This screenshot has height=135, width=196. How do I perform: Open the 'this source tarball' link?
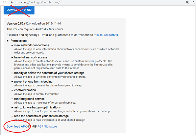tap(106, 35)
